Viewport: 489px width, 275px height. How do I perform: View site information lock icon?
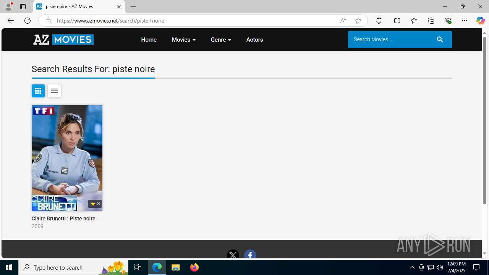click(x=48, y=21)
